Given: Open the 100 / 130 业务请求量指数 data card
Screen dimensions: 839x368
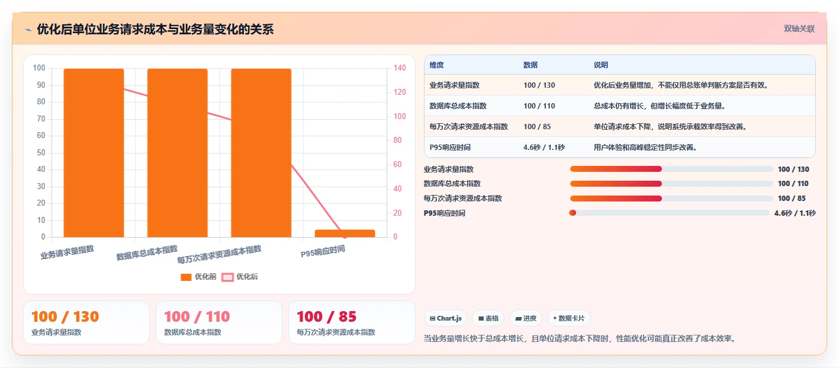Looking at the screenshot, I should [x=86, y=322].
